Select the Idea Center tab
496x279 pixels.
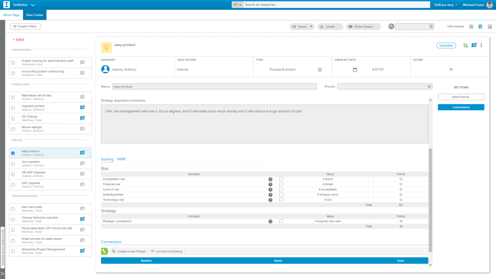tap(35, 15)
